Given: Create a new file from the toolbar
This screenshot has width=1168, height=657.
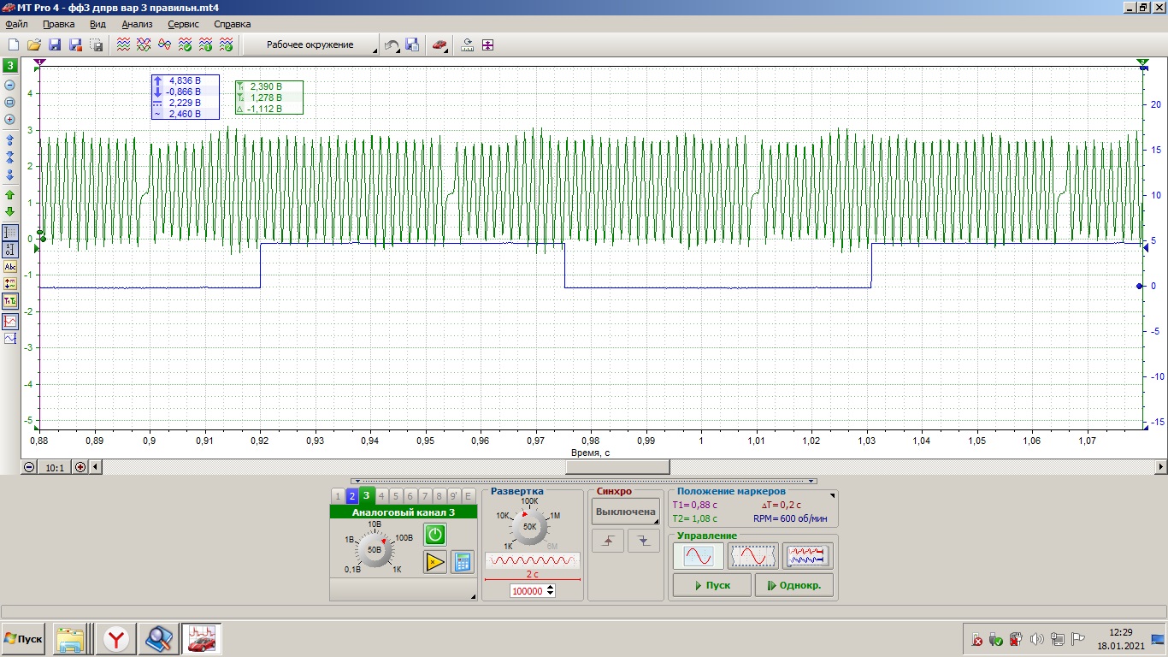Looking at the screenshot, I should (x=13, y=44).
